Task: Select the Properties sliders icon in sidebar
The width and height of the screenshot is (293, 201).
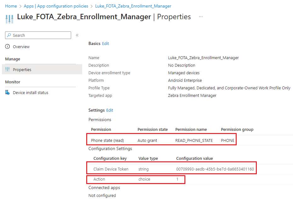Action: coord(7,69)
